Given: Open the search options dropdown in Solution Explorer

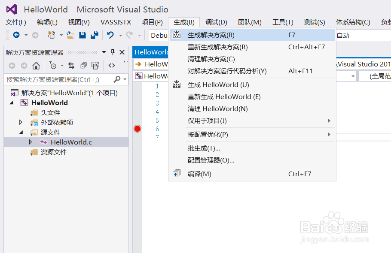Looking at the screenshot, I should 125,79.
